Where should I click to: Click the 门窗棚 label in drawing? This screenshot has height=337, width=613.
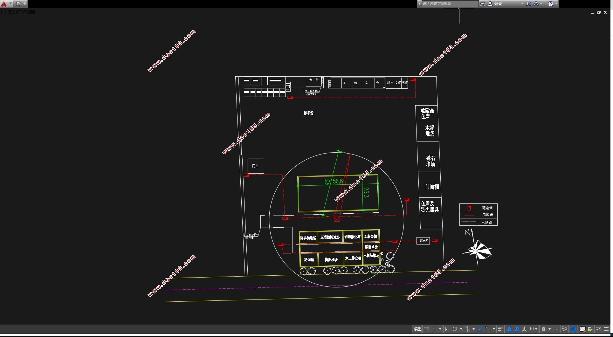432,187
